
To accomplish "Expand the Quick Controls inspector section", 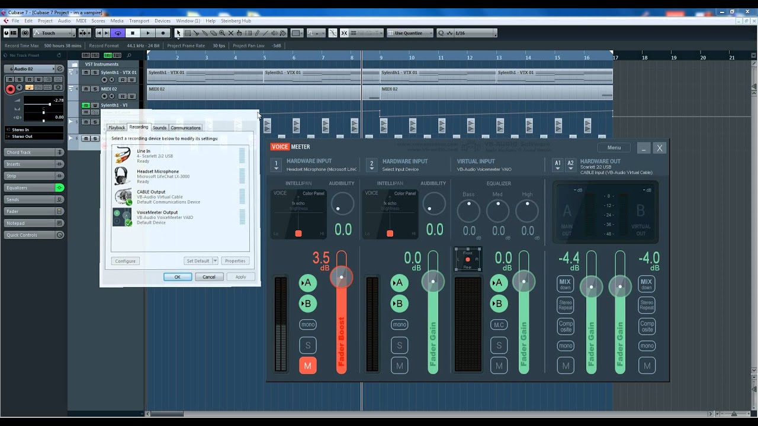I will click(34, 235).
